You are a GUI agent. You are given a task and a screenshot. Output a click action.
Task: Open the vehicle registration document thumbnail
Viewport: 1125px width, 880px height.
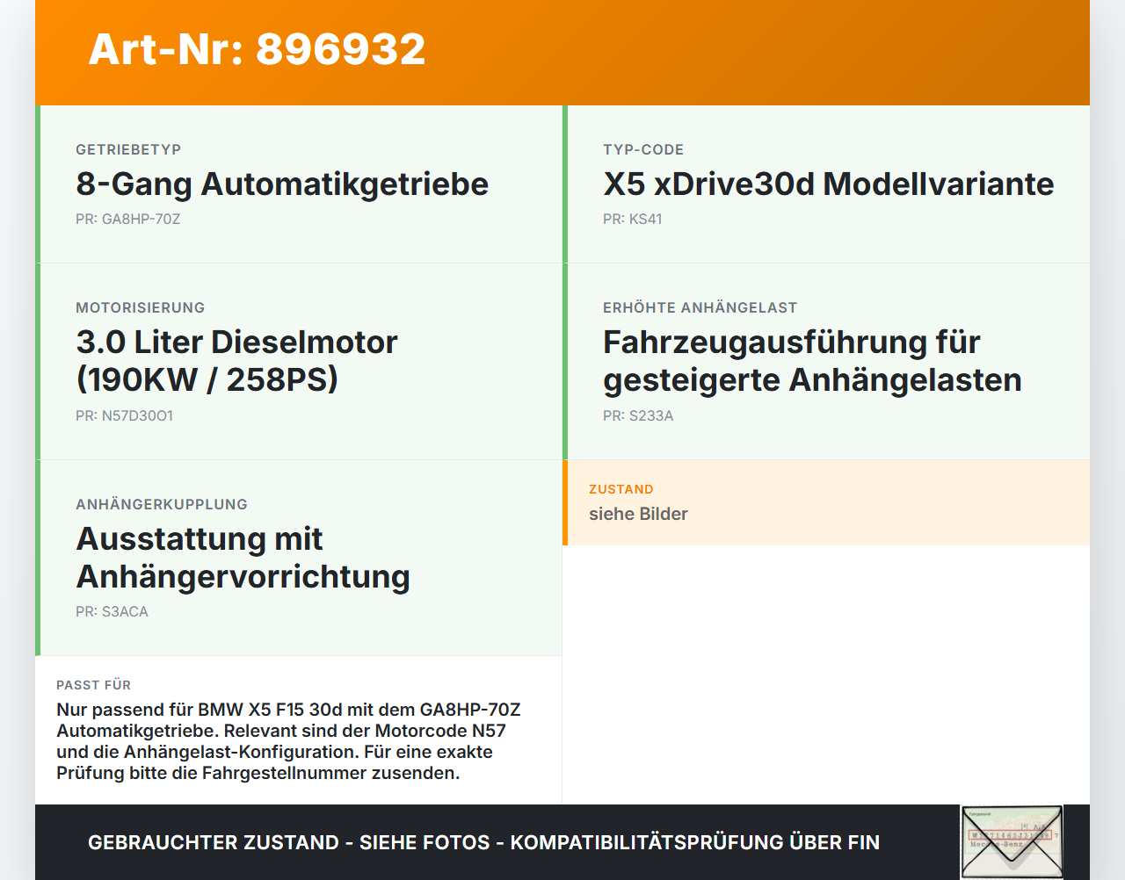1012,841
